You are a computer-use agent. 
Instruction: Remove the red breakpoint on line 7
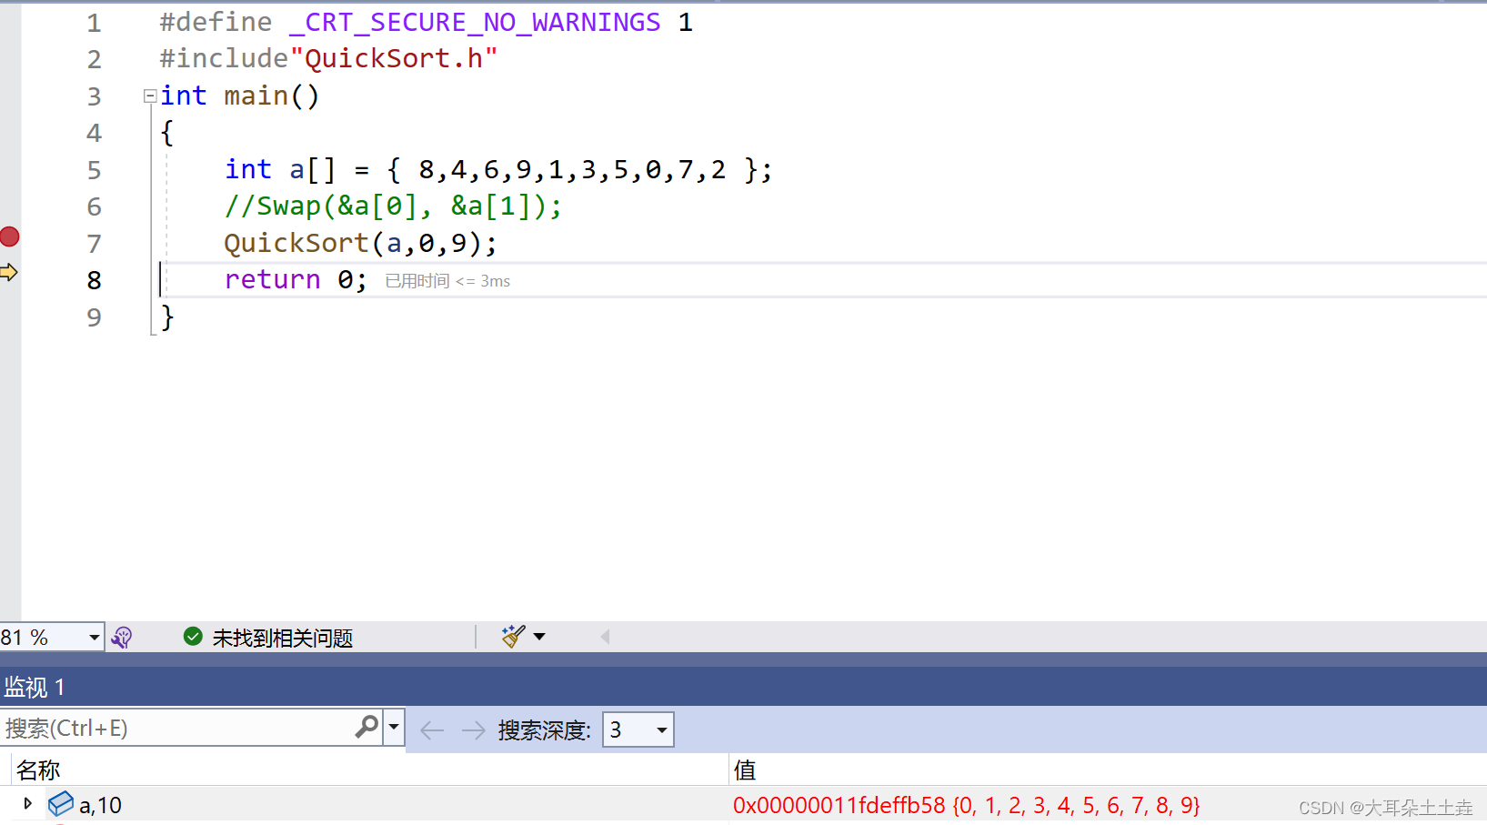(10, 236)
